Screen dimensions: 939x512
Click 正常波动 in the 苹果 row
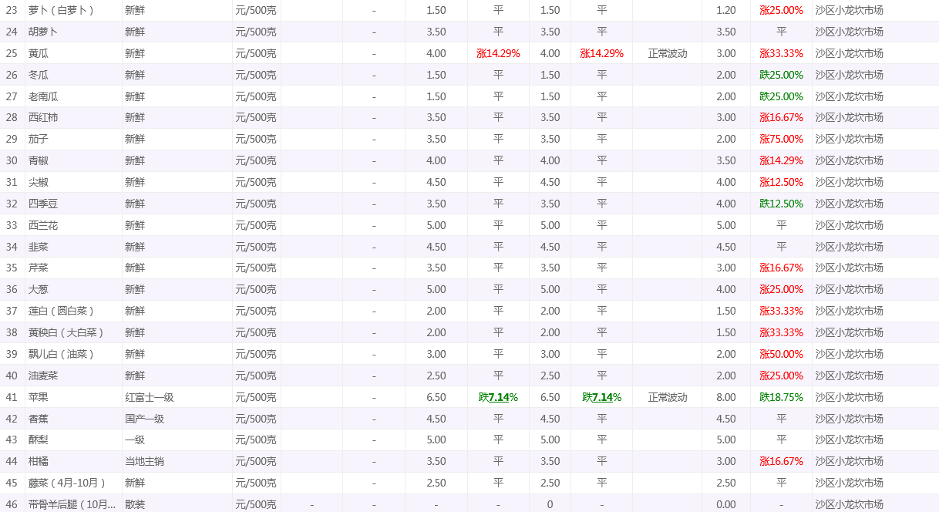tap(668, 397)
